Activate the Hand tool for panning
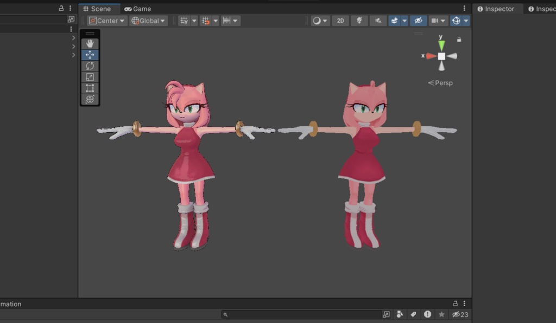 [89, 43]
